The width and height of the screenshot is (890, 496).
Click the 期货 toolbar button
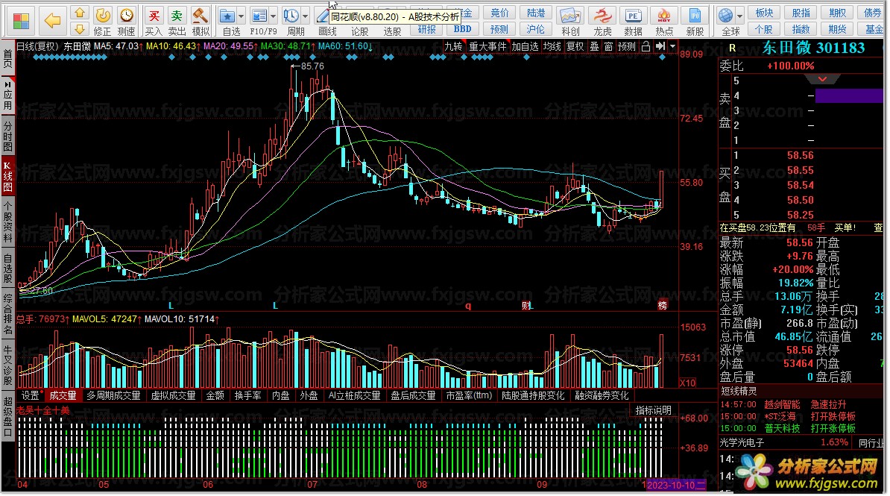(x=837, y=29)
